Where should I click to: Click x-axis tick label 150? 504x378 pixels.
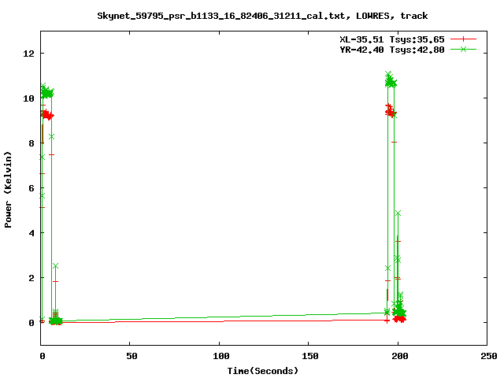click(310, 356)
